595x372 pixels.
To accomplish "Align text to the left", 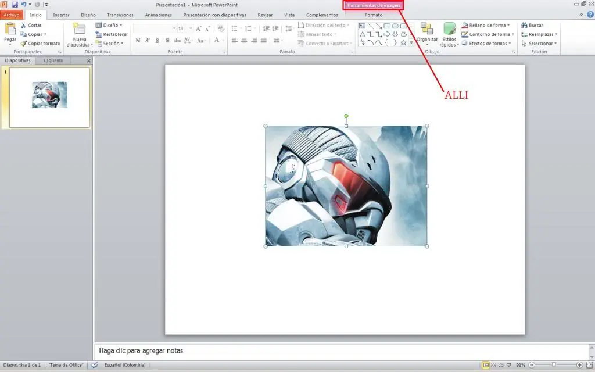I will tap(235, 40).
